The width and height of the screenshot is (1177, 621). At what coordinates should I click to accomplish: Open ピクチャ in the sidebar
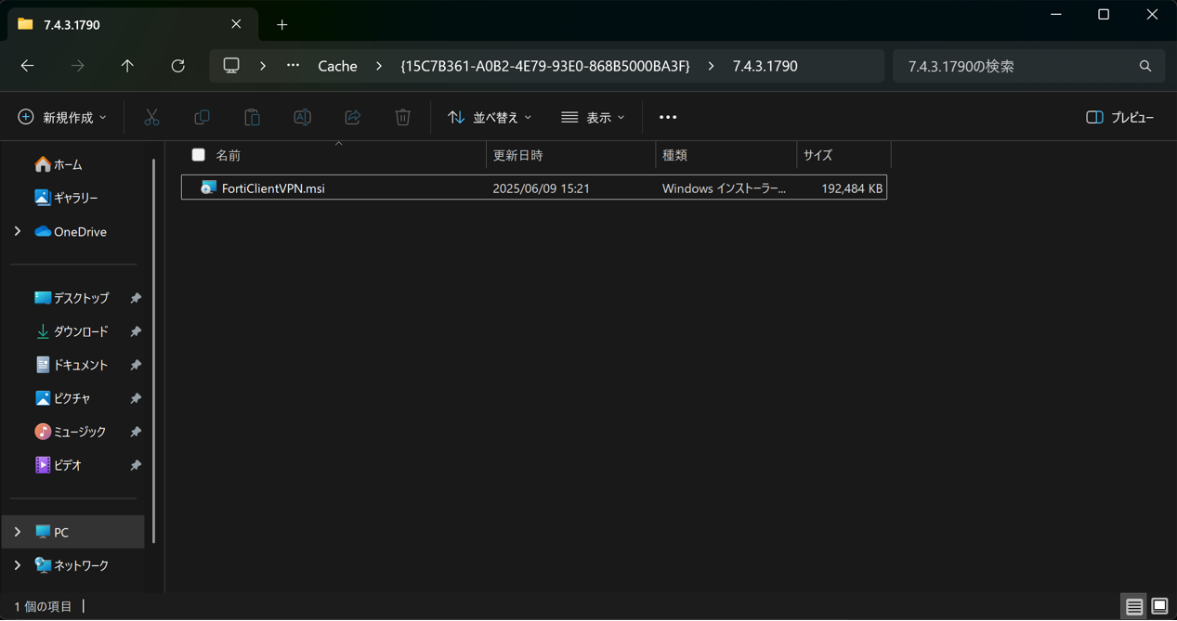coord(63,398)
